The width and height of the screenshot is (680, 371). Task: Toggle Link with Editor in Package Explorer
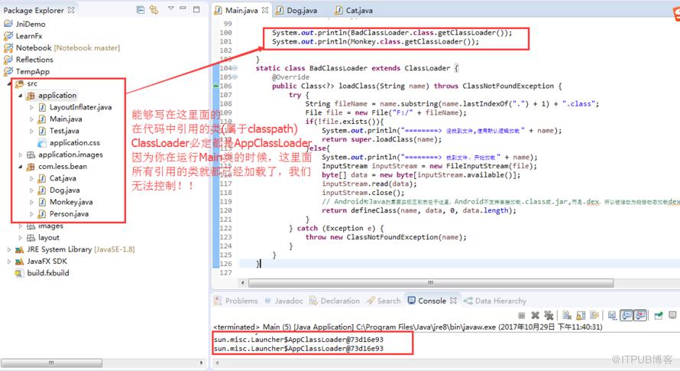coord(154,9)
